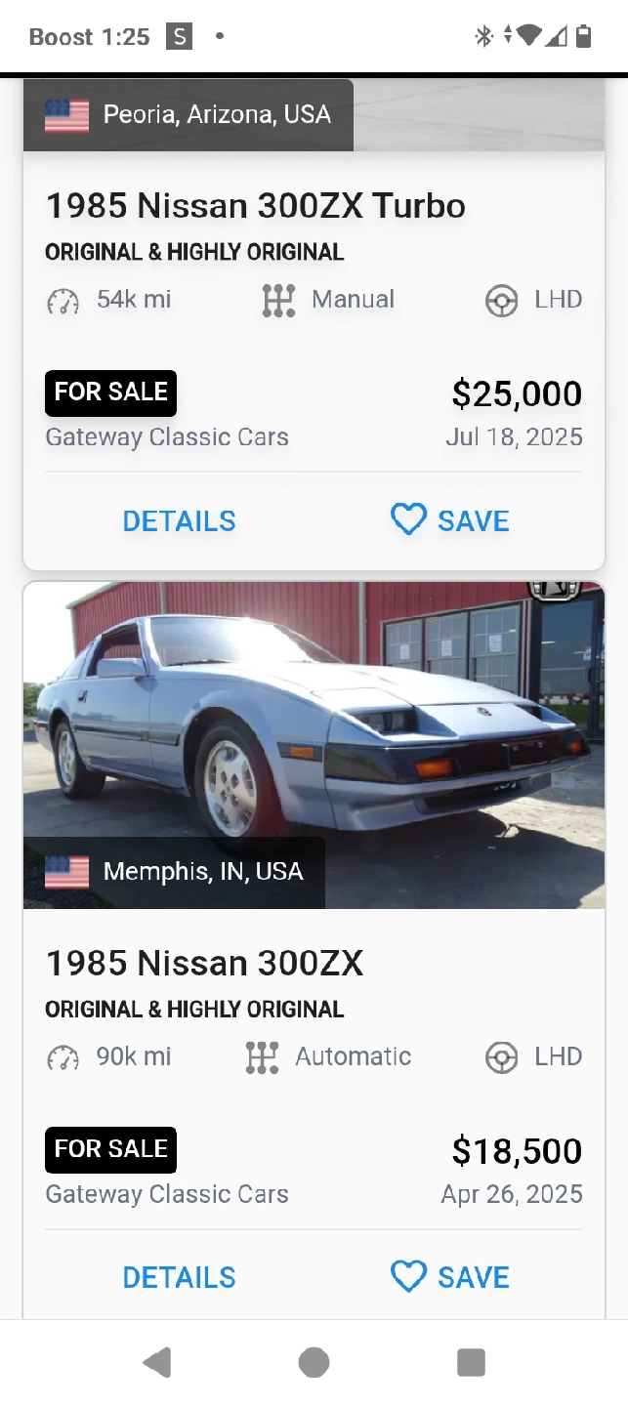Tap FOR SALE badge on $25,000 listing
The image size is (628, 1406).
pos(110,393)
